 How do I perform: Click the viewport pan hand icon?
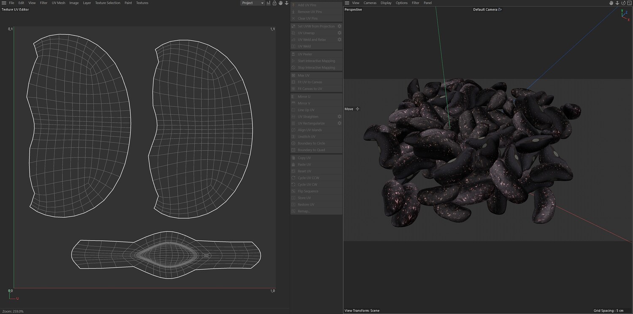(611, 3)
